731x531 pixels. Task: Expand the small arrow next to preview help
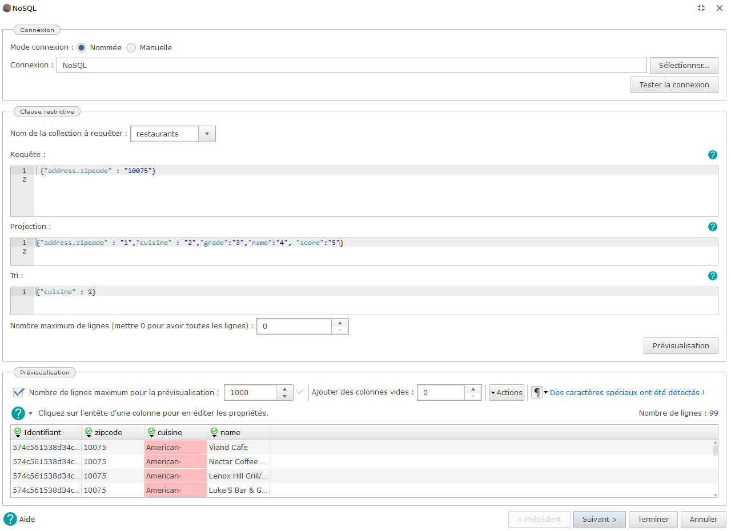point(31,413)
